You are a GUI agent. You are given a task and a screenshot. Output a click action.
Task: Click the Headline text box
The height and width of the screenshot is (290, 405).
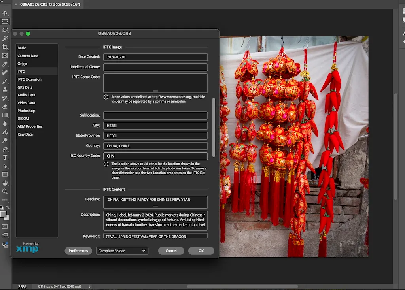tap(155, 202)
